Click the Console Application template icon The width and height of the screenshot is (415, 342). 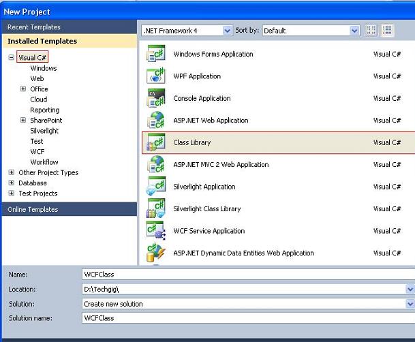[156, 97]
